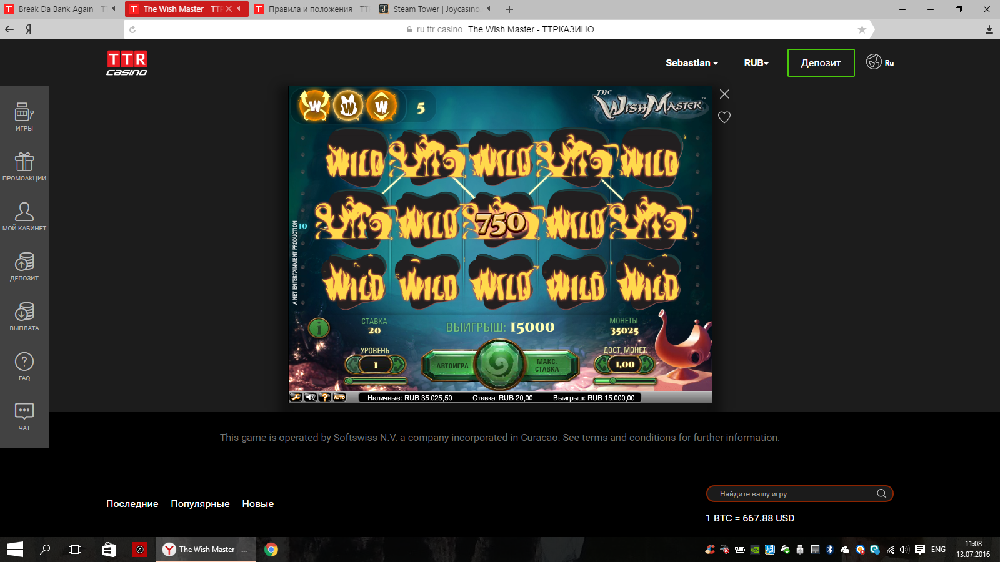Image resolution: width=1000 pixels, height=562 pixels.
Task: Select the Последние games tab
Action: pos(132,504)
